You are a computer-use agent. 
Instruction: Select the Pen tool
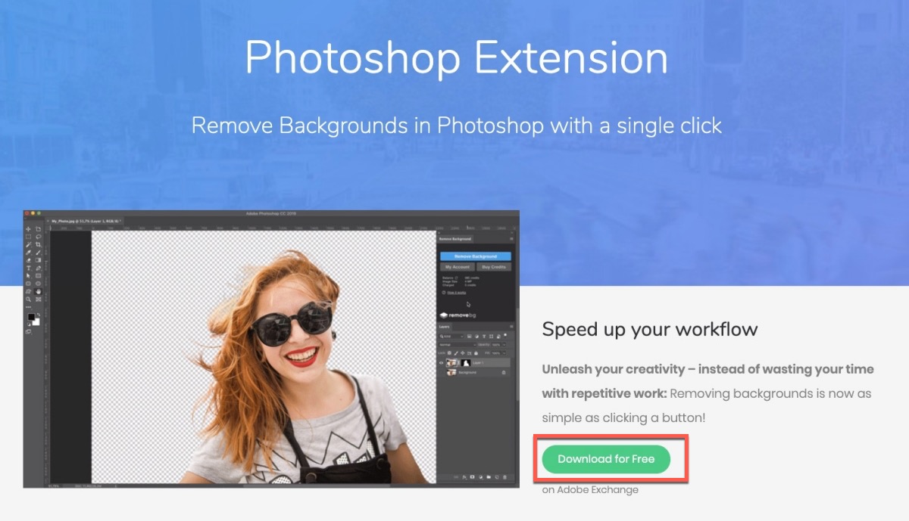[38, 268]
